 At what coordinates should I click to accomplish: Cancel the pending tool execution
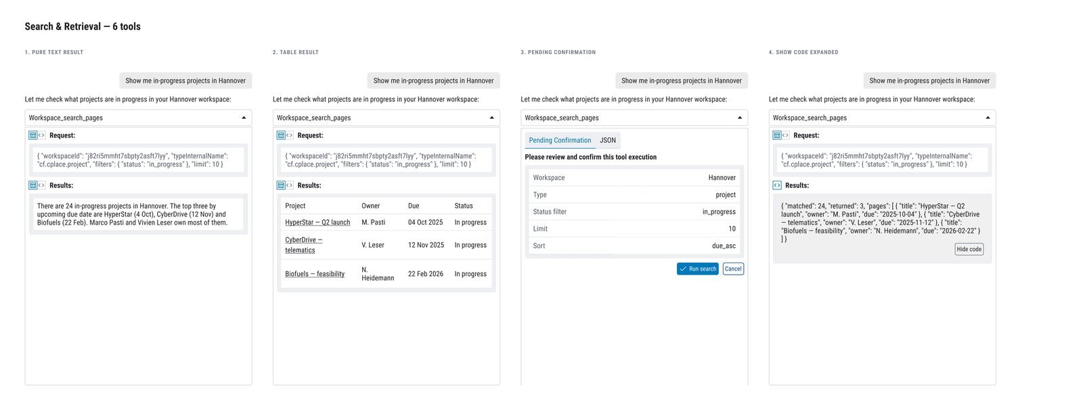(733, 269)
